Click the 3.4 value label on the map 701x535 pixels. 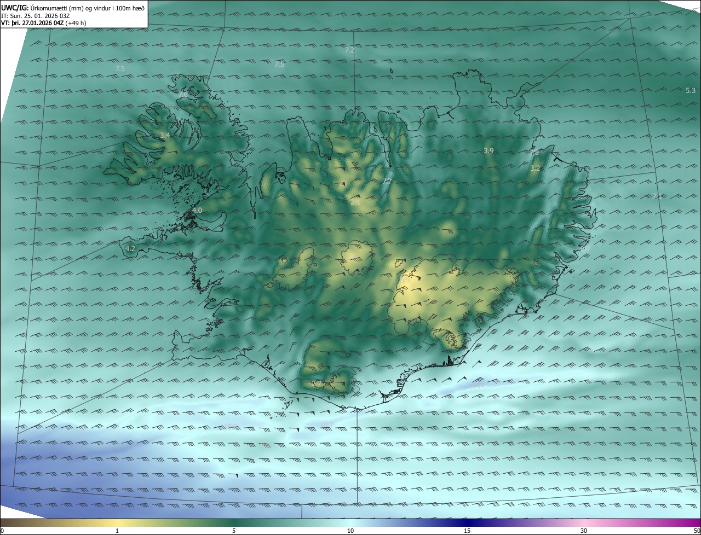[165, 135]
